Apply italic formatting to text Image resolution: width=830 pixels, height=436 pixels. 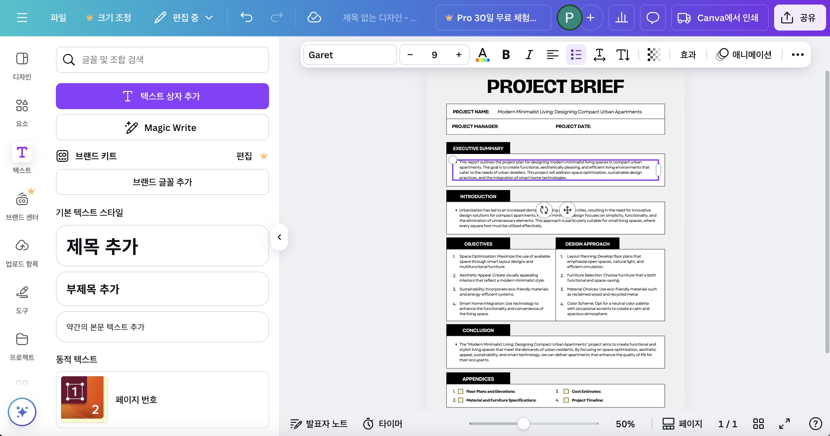pyautogui.click(x=529, y=55)
